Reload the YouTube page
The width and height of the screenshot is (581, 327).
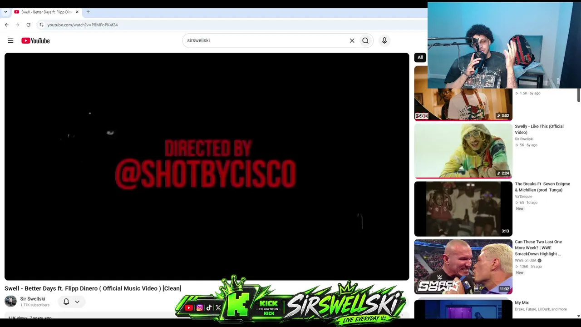pyautogui.click(x=28, y=25)
